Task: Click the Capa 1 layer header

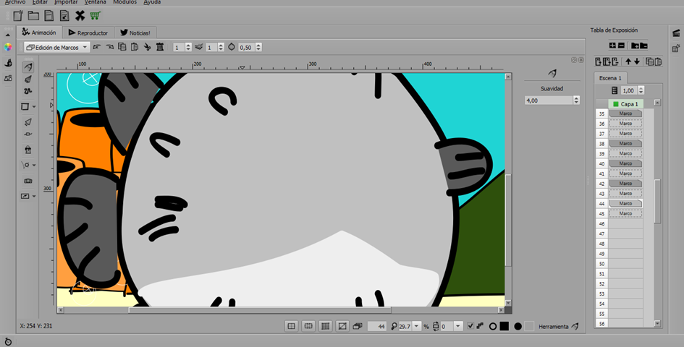Action: [626, 104]
